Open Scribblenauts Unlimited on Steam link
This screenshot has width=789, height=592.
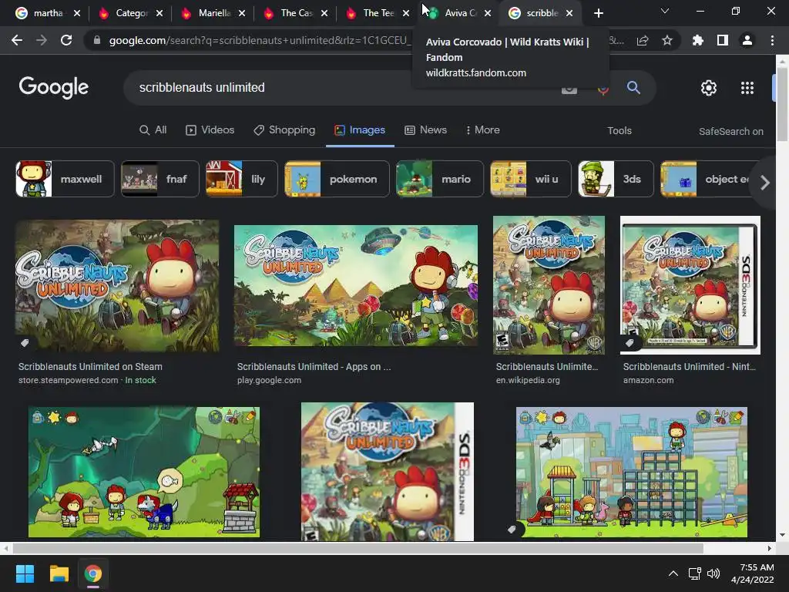[91, 366]
